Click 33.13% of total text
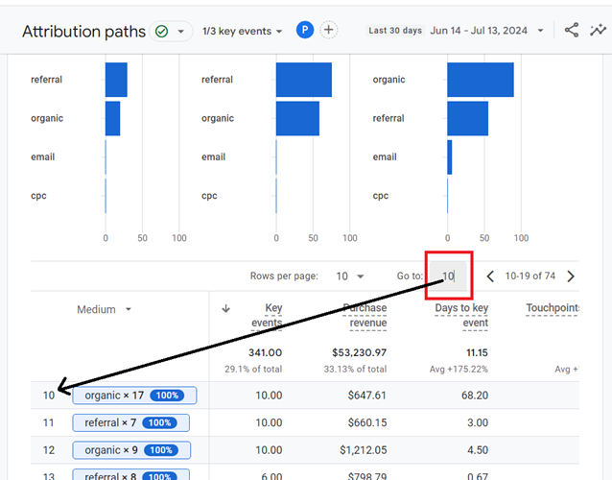Viewport: 612px width, 480px height. 355,369
